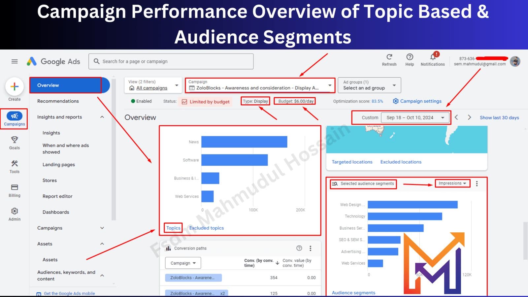Open Recommendations in the navigation

coord(58,101)
